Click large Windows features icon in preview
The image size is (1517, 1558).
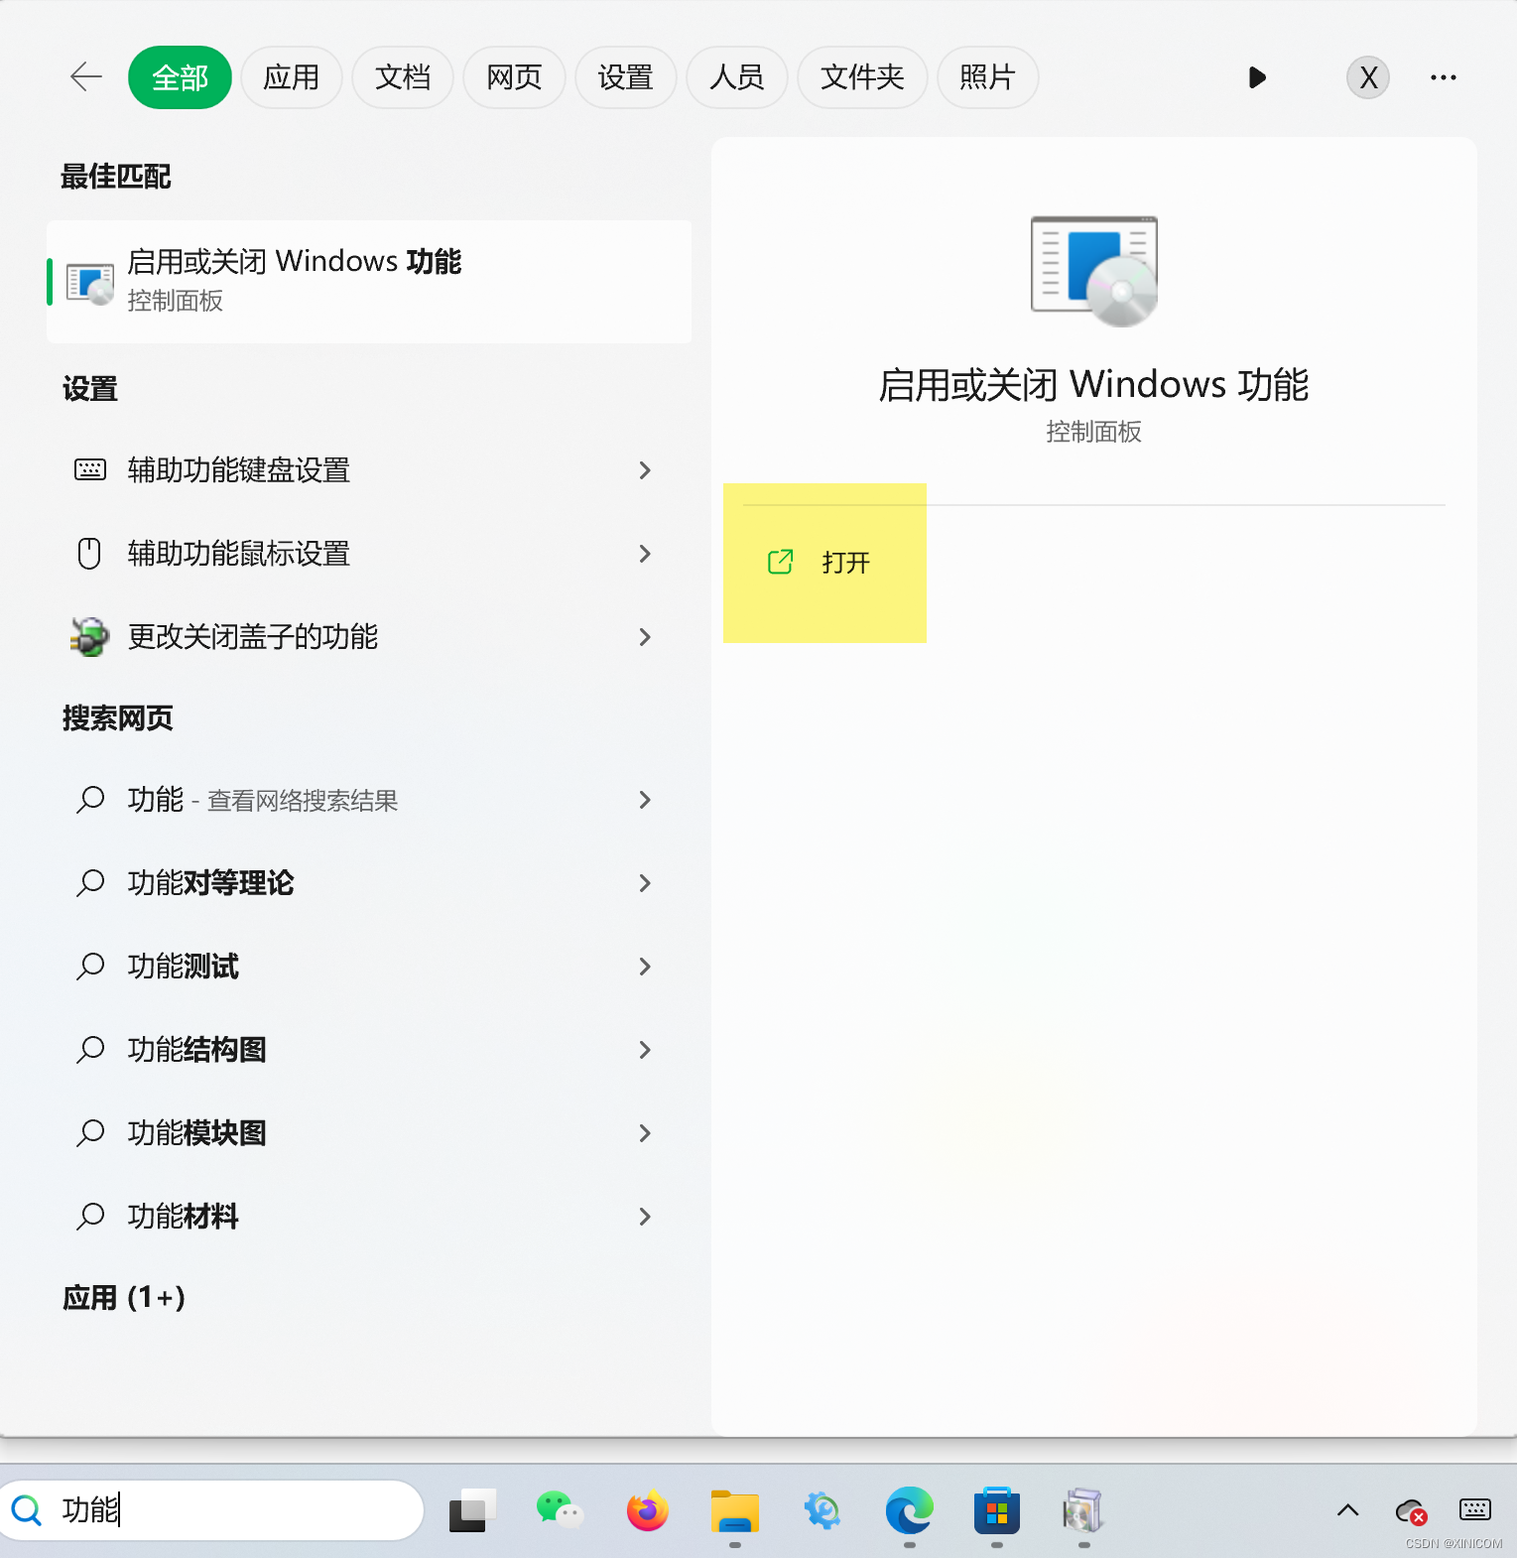1094,271
